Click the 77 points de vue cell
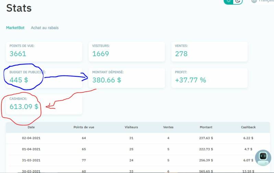The width and height of the screenshot is (274, 173). pyautogui.click(x=84, y=160)
